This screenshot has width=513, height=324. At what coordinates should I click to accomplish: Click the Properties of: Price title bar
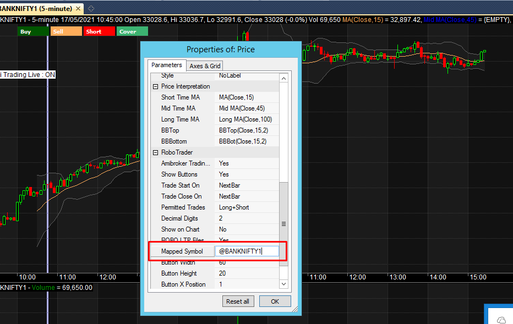click(221, 50)
